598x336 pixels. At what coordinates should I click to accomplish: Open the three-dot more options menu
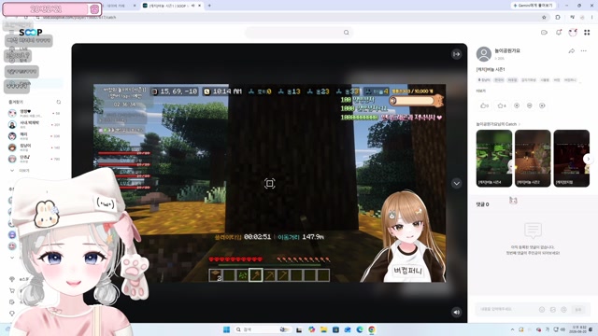coord(583,51)
